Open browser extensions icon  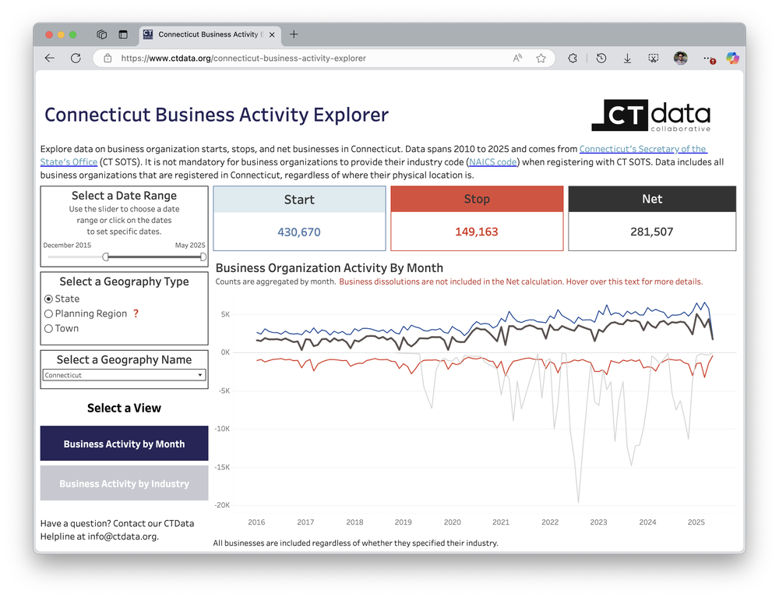tap(572, 58)
